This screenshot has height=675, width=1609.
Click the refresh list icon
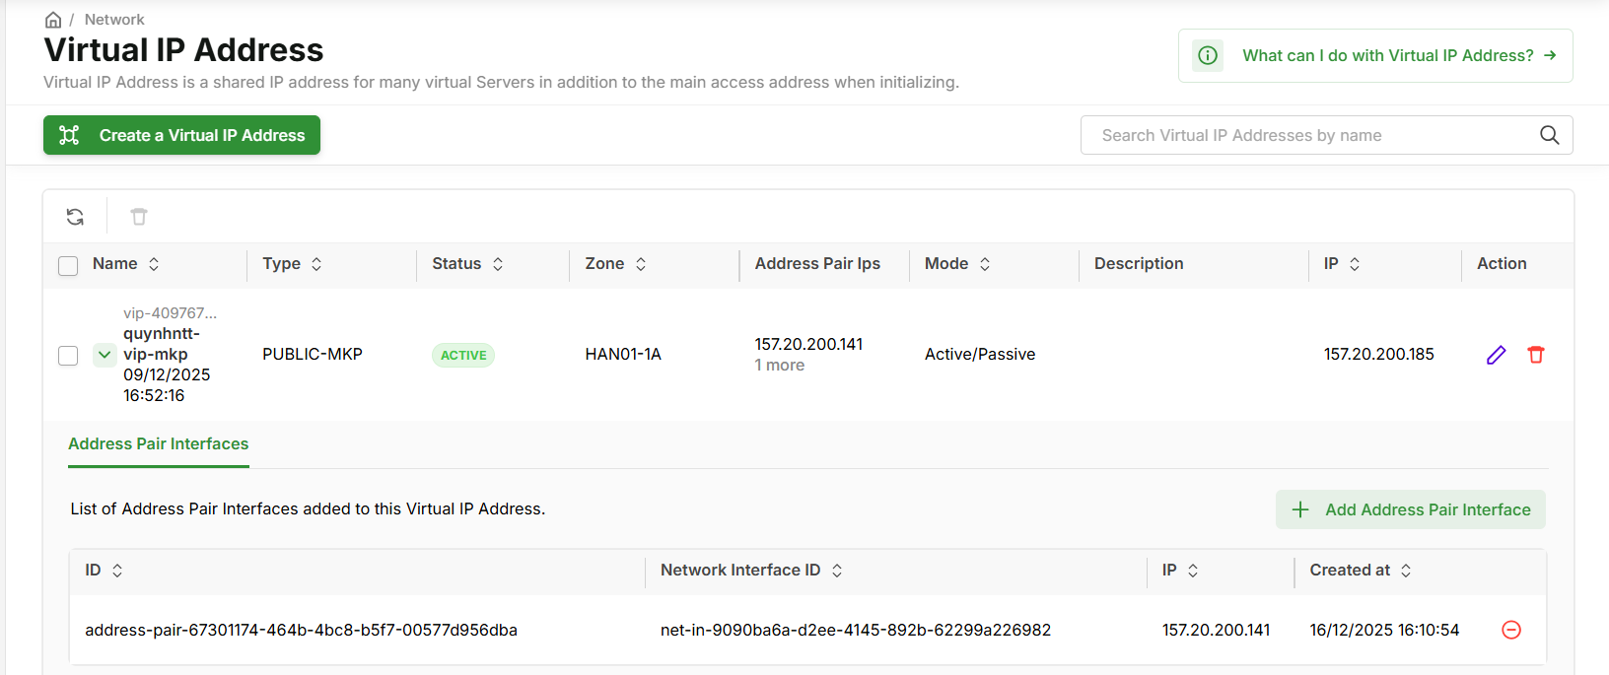75,217
